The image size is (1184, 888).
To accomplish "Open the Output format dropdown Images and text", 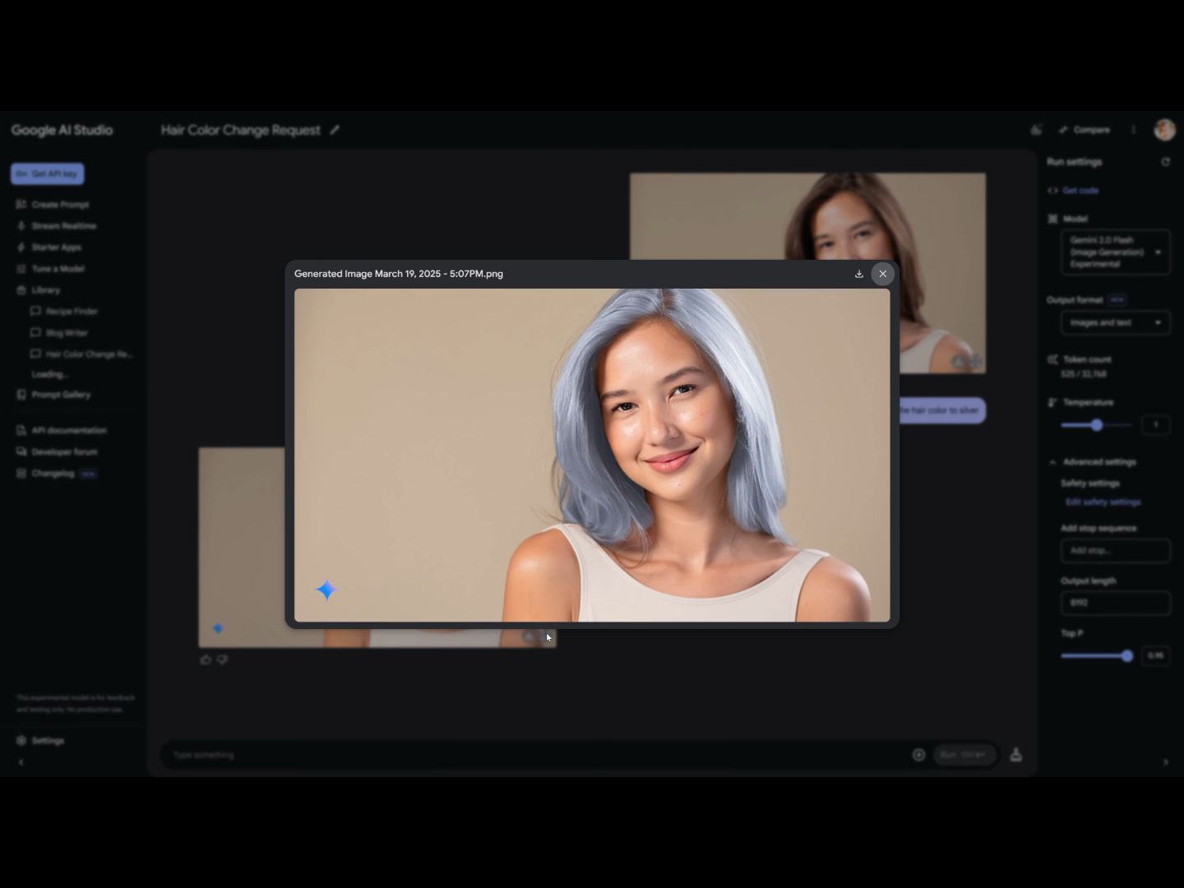I will click(x=1115, y=323).
